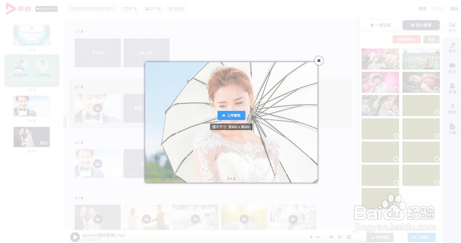Close the image preview popup
Image resolution: width=461 pixels, height=243 pixels.
319,60
